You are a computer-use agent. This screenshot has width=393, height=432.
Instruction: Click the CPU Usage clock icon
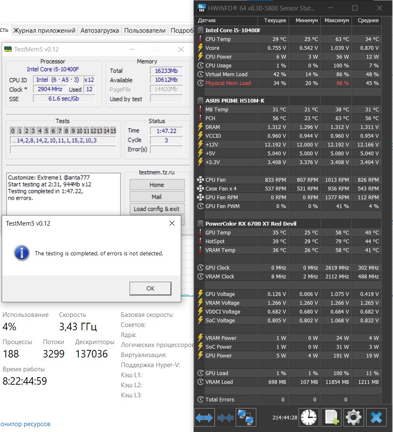click(x=200, y=66)
